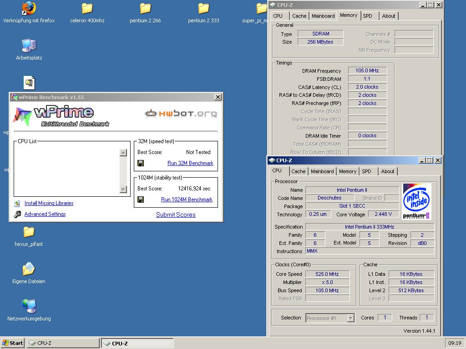Close the wPrime Benchmark window
Image resolution: width=466 pixels, height=349 pixels.
(218, 97)
